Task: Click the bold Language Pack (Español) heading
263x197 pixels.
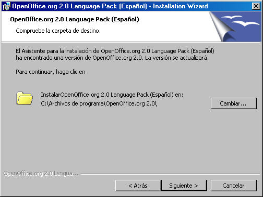Action: pyautogui.click(x=75, y=19)
